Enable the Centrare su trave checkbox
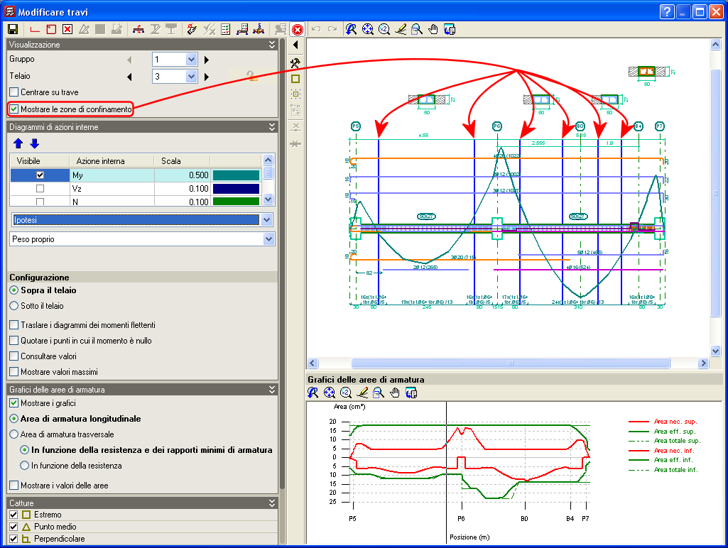728x548 pixels. tap(14, 92)
